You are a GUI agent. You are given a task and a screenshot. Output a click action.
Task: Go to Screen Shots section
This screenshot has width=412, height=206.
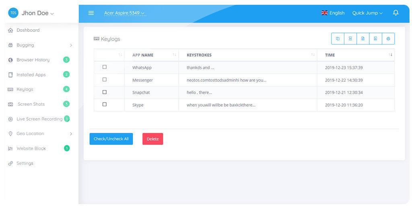coord(31,104)
